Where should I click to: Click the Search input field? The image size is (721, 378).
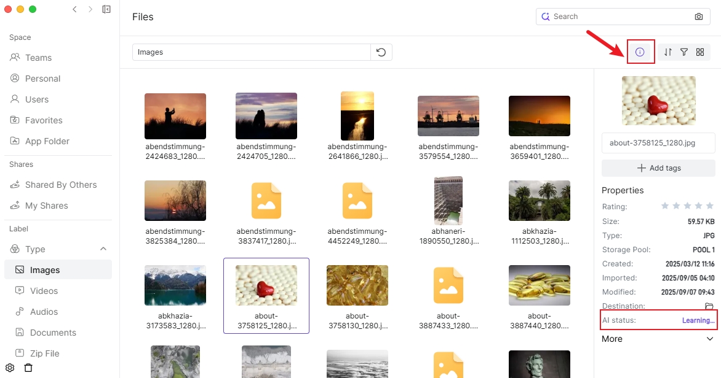[615, 17]
